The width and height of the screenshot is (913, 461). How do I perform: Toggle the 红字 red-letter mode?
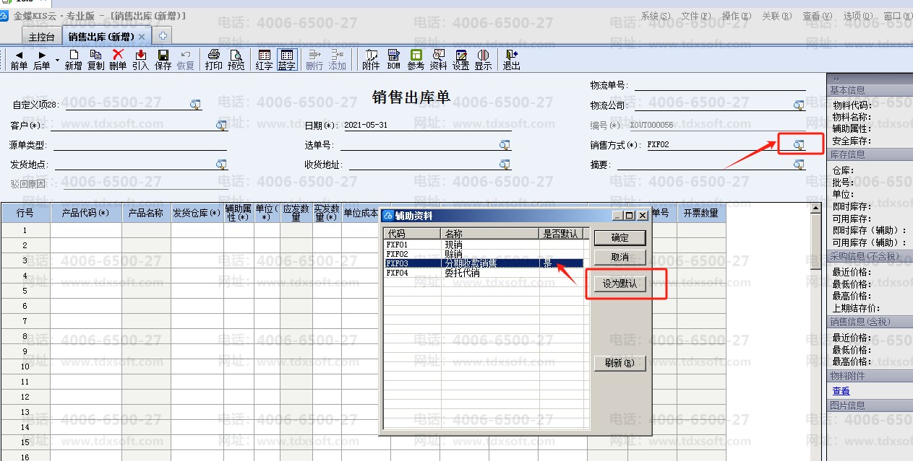[264, 60]
